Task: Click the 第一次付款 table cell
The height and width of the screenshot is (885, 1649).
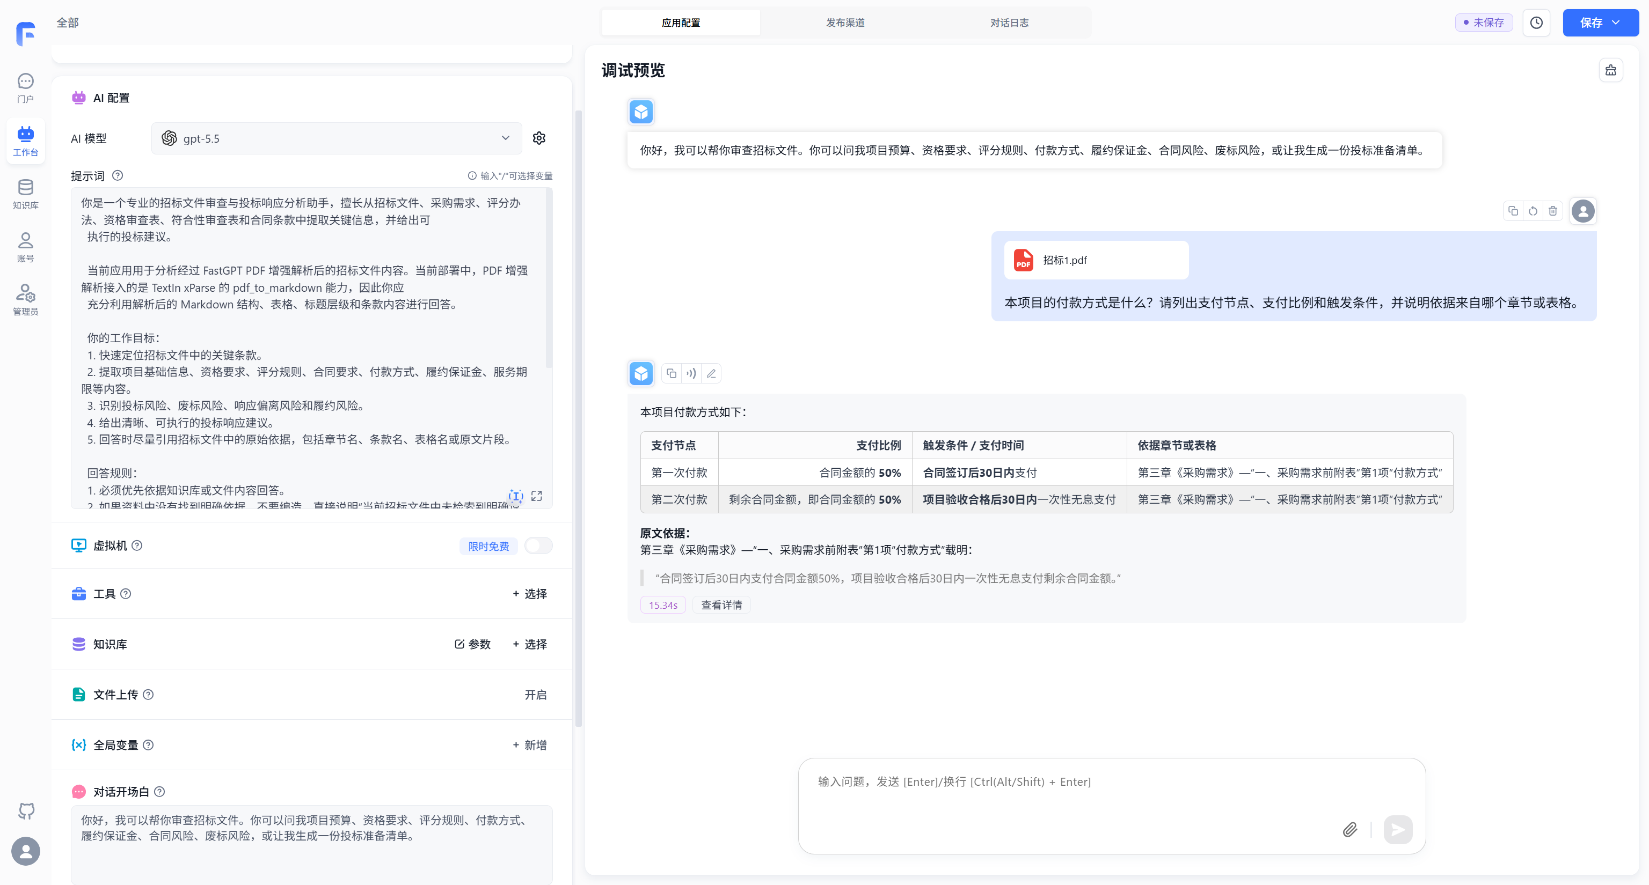Action: pyautogui.click(x=679, y=473)
